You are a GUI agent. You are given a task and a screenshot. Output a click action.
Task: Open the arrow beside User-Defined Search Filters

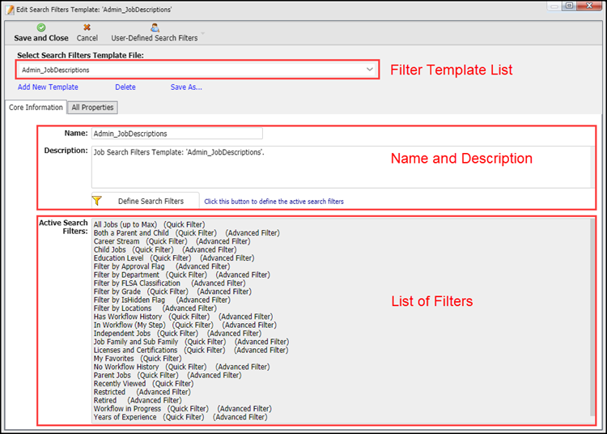click(202, 38)
